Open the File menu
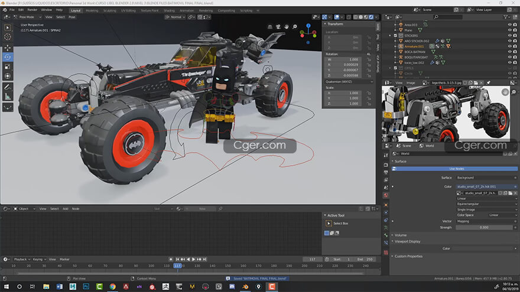The height and width of the screenshot is (292, 520). point(12,10)
